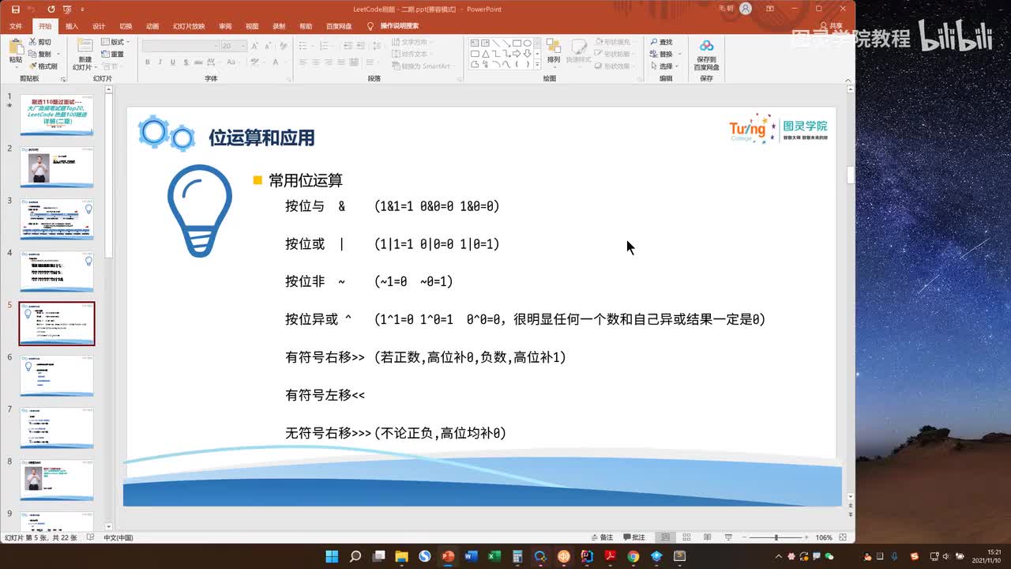Select the rectangle shape in shapes gallery

(x=517, y=43)
